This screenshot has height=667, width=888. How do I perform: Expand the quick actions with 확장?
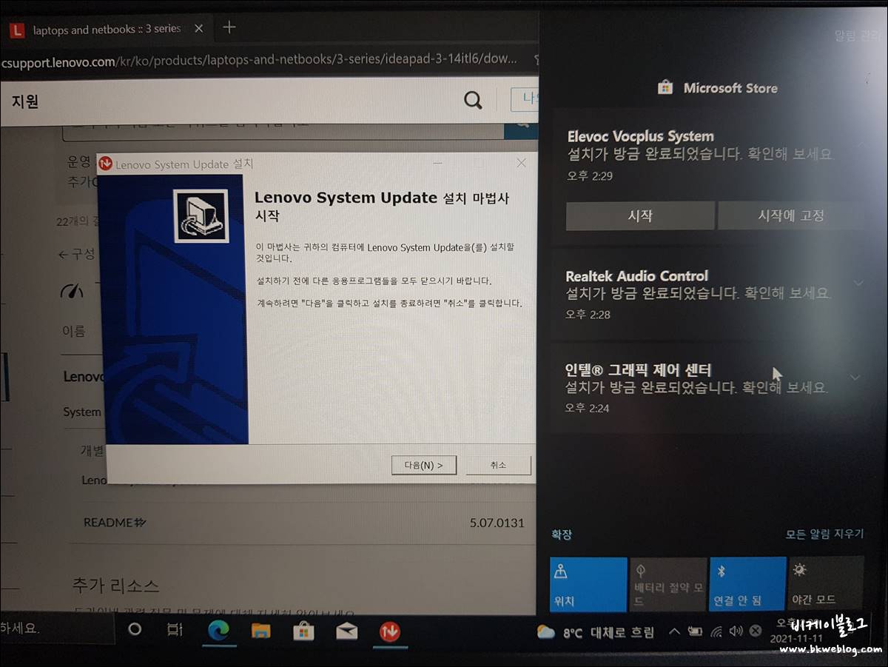[562, 534]
